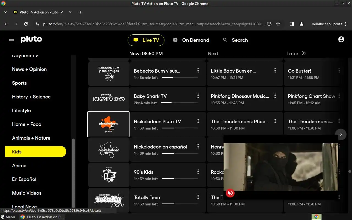Click the browser address bar
This screenshot has height=220, width=352.
click(154, 24)
